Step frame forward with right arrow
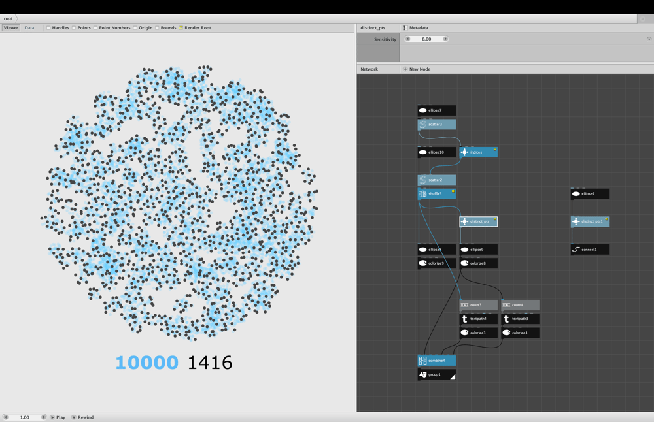The width and height of the screenshot is (654, 422). pyautogui.click(x=43, y=417)
